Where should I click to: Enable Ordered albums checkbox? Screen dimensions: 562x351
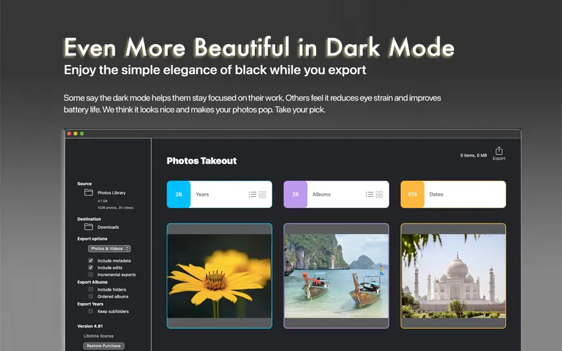point(90,296)
